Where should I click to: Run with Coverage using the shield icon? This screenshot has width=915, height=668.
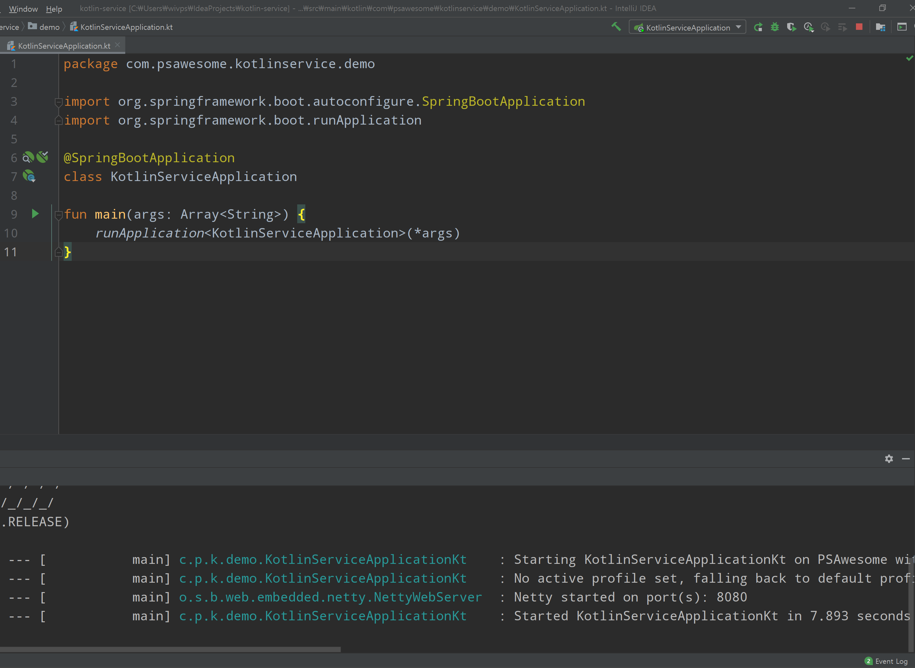[791, 27]
